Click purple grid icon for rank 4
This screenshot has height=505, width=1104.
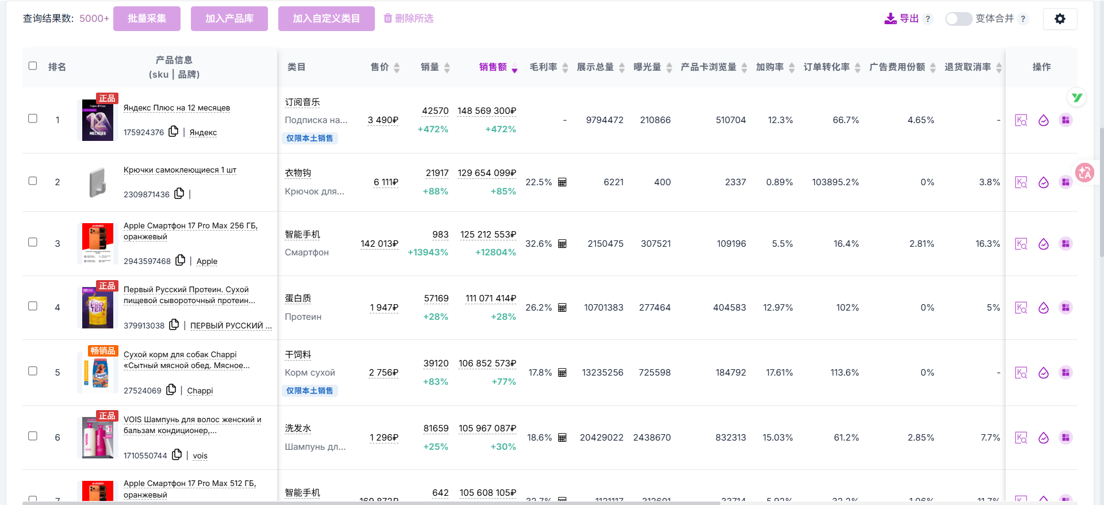(1065, 308)
